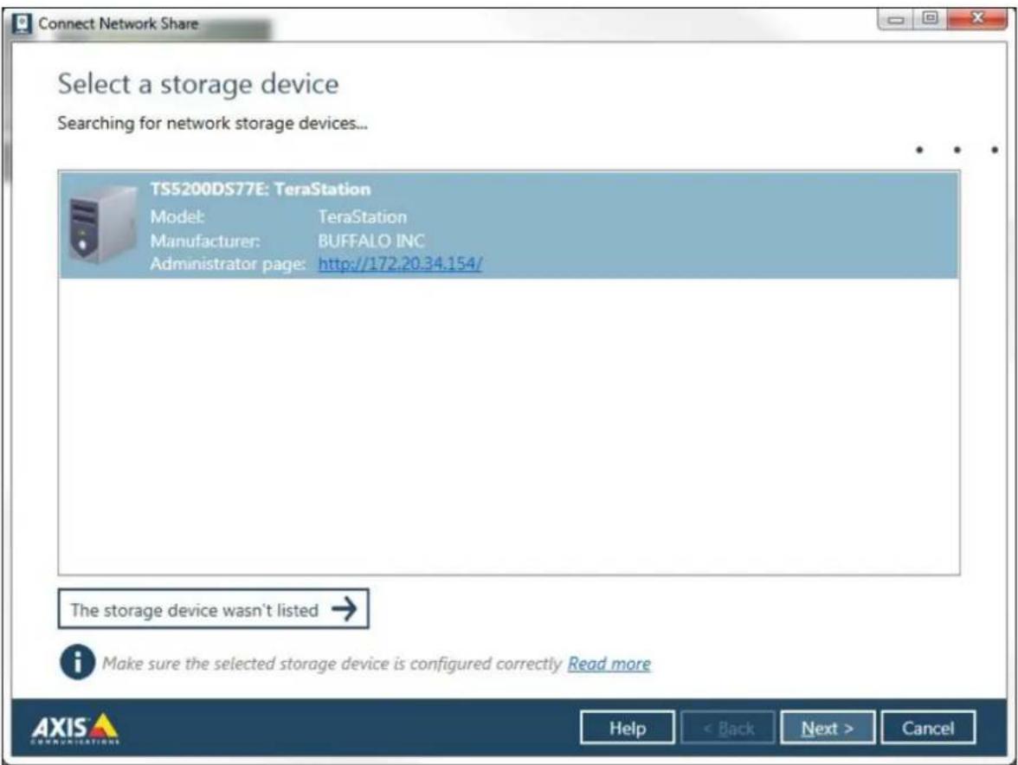
Task: Click the TeraStation server tower icon
Action: [x=102, y=224]
